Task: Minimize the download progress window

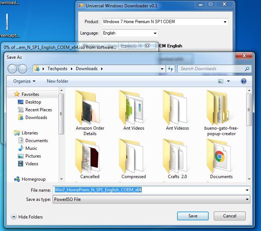Action: tap(124, 46)
